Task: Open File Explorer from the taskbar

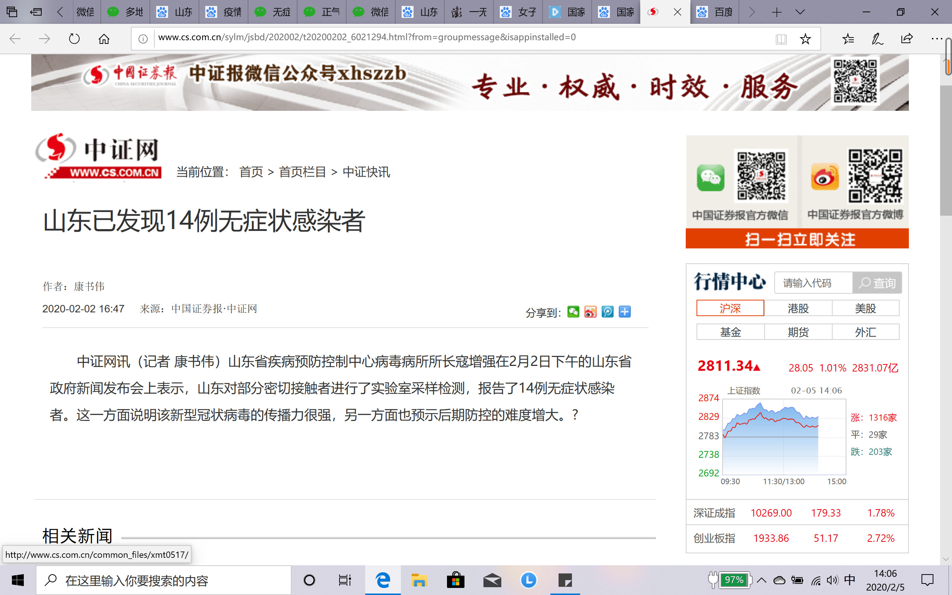Action: pos(420,580)
